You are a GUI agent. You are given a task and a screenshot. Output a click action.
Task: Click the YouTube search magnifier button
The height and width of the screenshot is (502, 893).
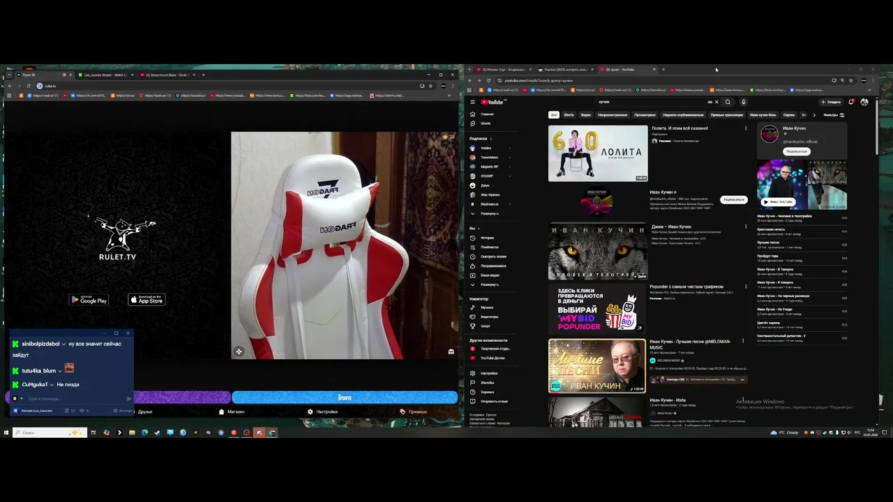click(728, 102)
